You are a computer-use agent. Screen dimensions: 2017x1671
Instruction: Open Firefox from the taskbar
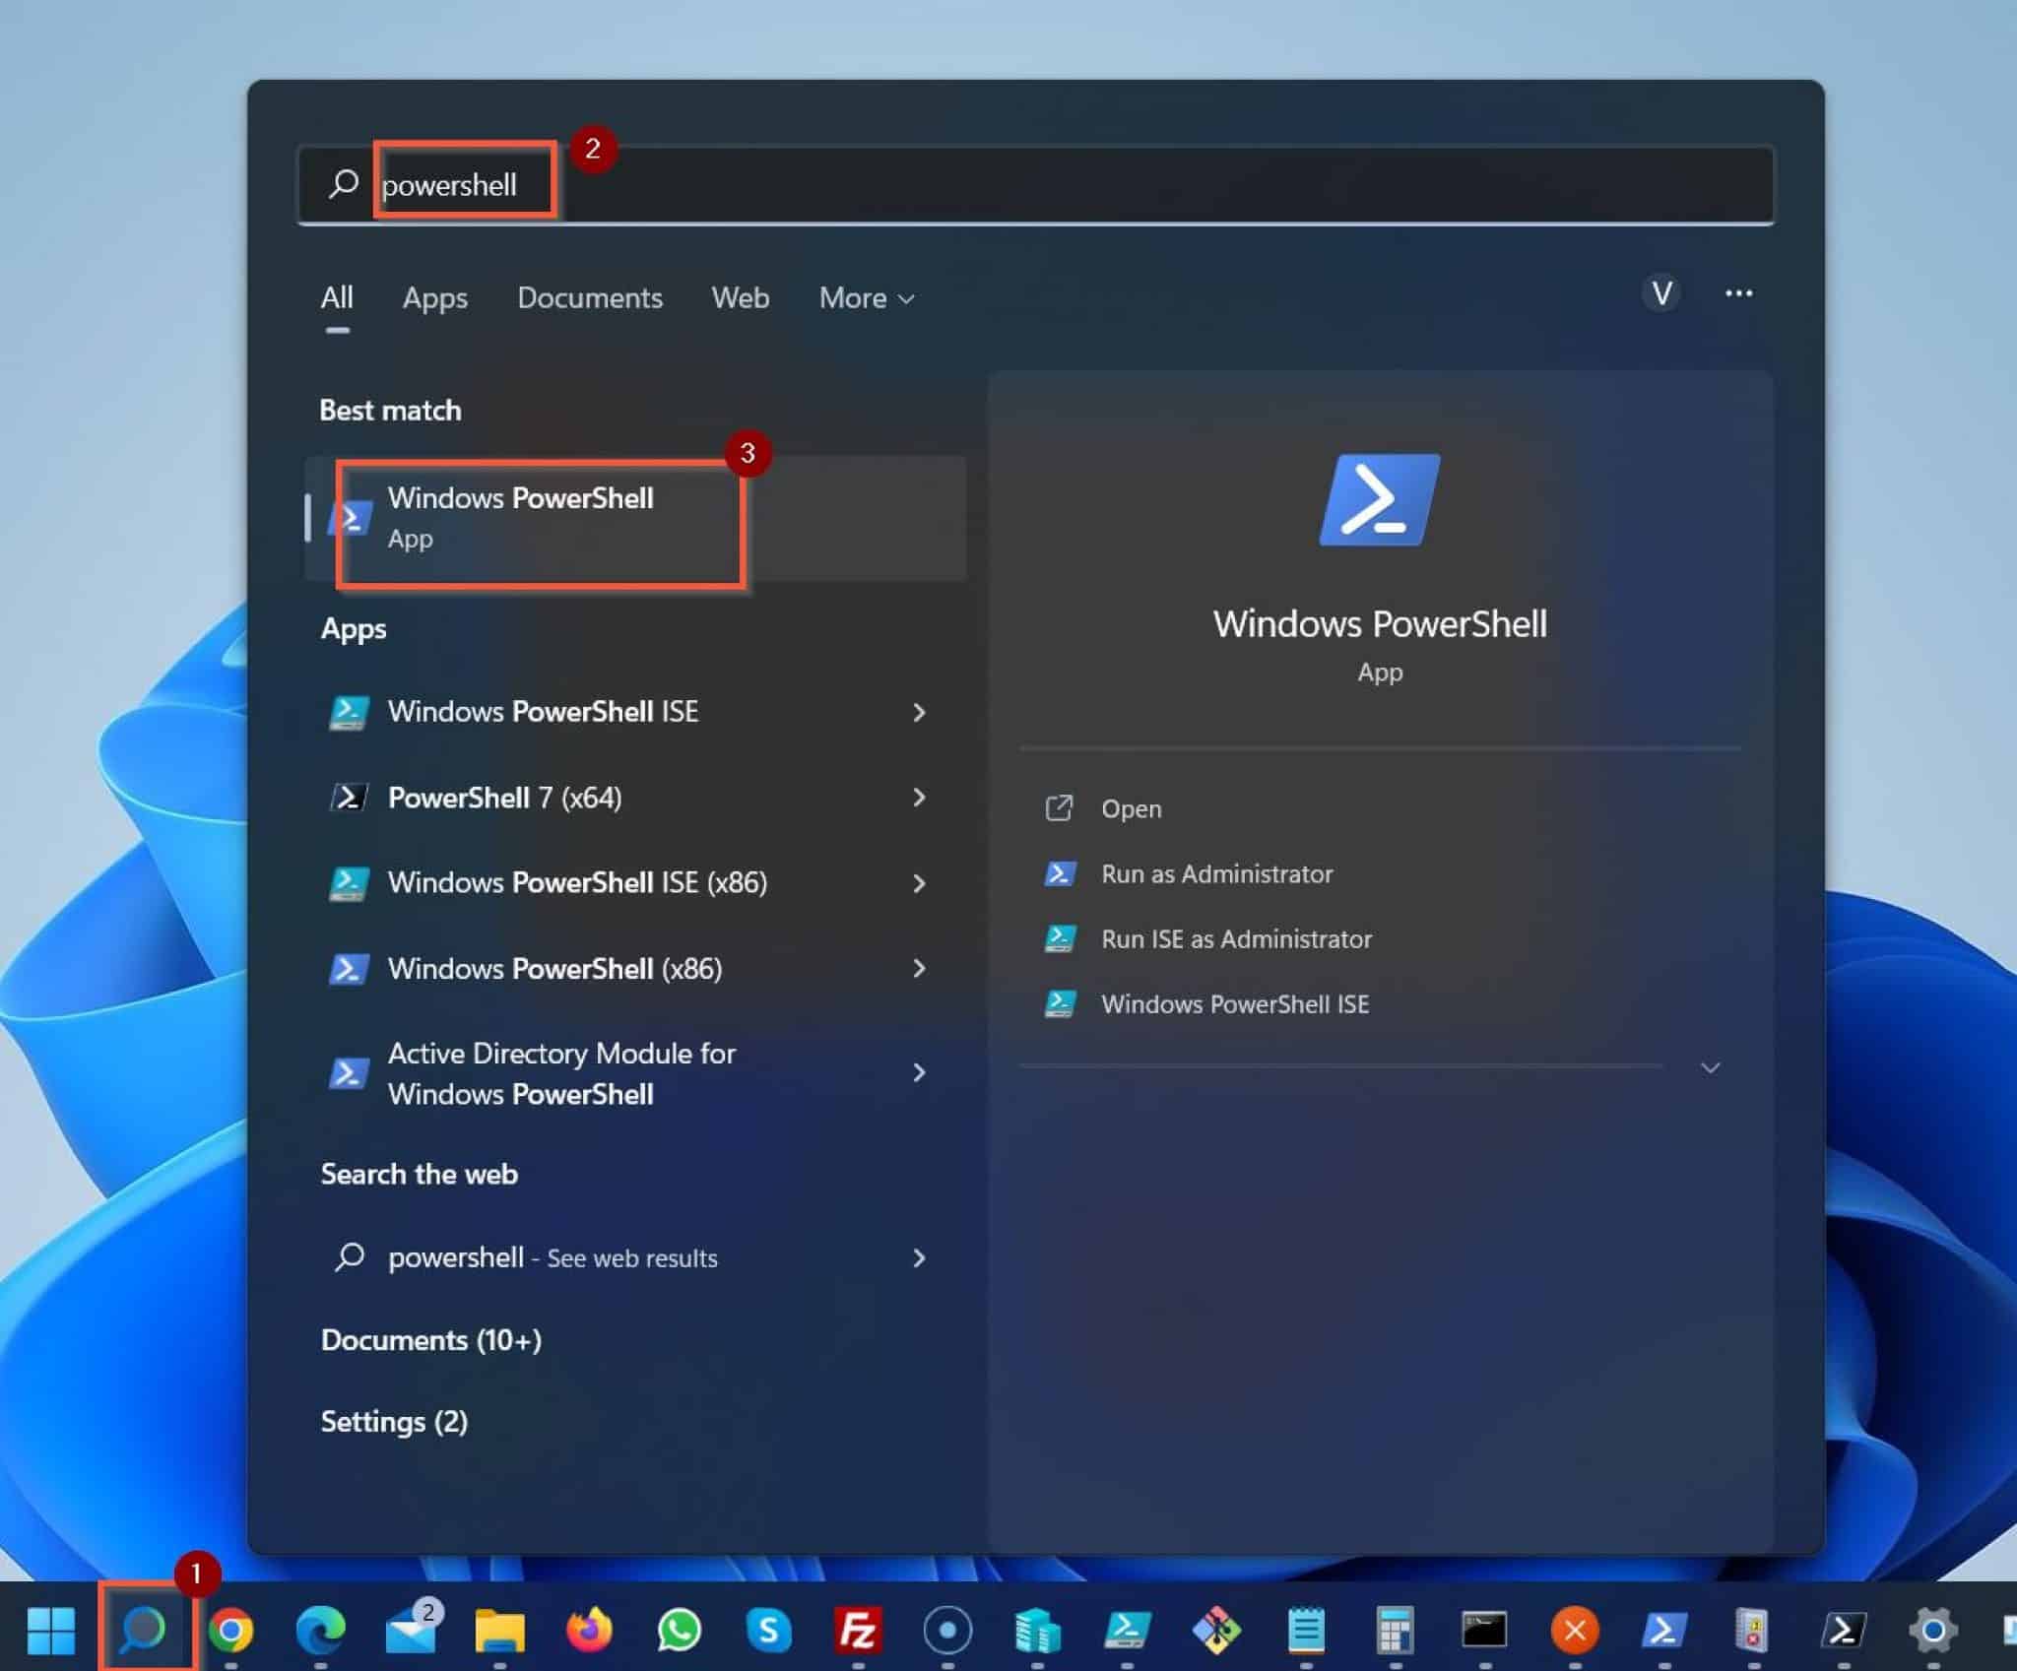tap(589, 1631)
